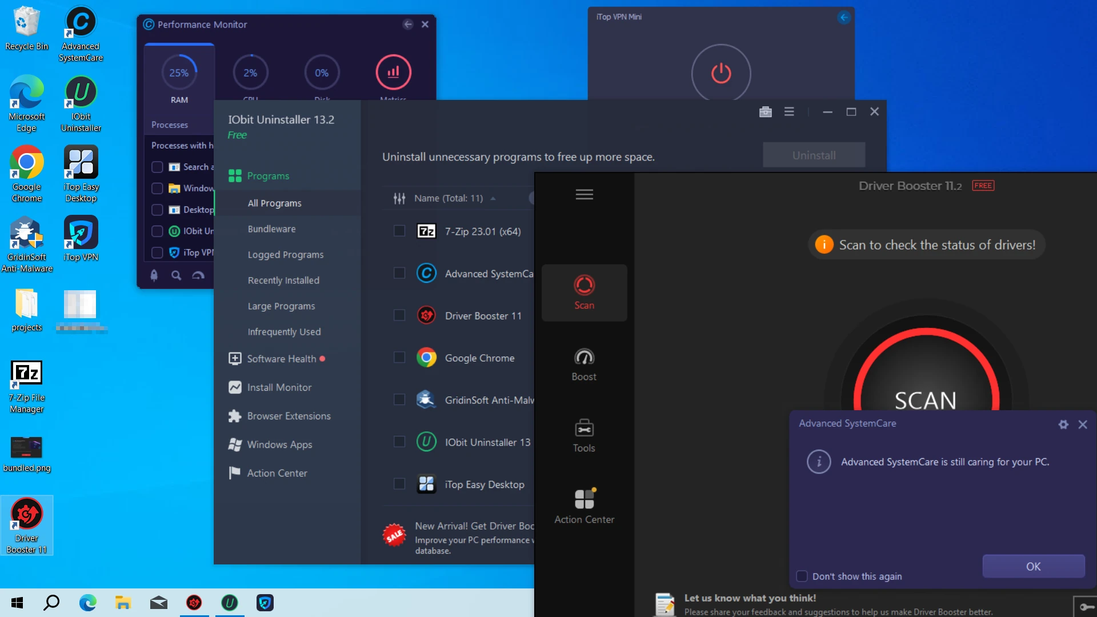Open the Tools panel in Driver Booster
The image size is (1097, 617).
tap(584, 436)
